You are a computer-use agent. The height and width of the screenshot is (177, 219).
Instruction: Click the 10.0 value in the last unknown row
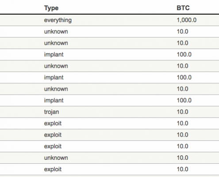pos(182,158)
